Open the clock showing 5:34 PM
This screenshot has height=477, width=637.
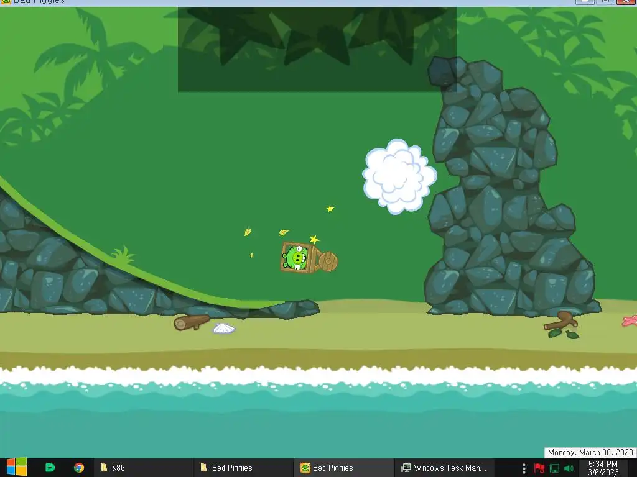pos(603,468)
